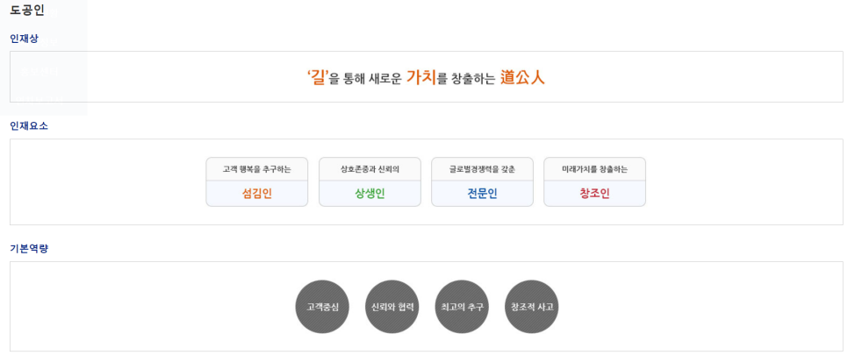Click the 고객중심 circle badge
848x355 pixels.
click(322, 307)
